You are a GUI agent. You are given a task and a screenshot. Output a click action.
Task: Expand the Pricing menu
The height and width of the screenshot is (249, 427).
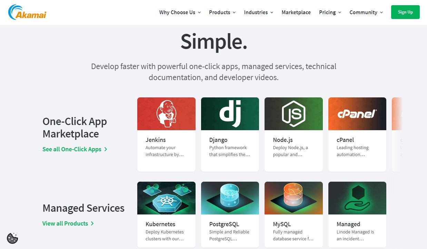pyautogui.click(x=330, y=12)
